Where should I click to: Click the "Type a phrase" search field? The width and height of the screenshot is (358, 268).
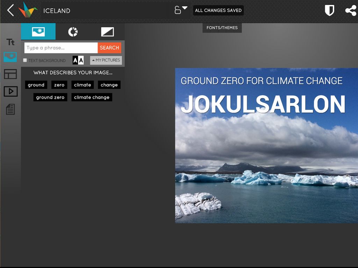[x=61, y=48]
